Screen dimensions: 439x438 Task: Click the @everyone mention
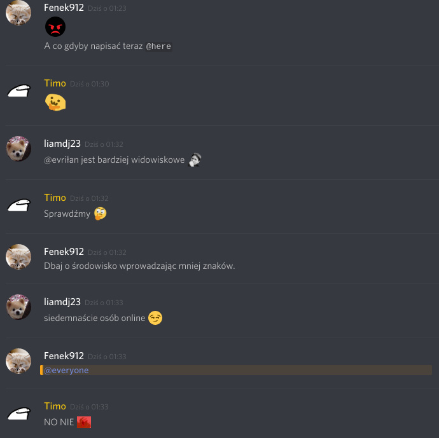pos(66,370)
